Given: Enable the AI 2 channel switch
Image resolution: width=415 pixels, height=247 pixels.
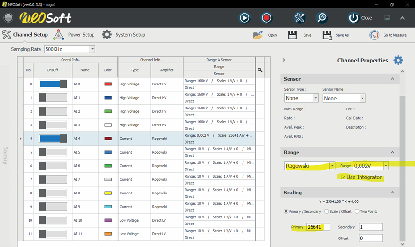Looking at the screenshot, I should [53, 111].
